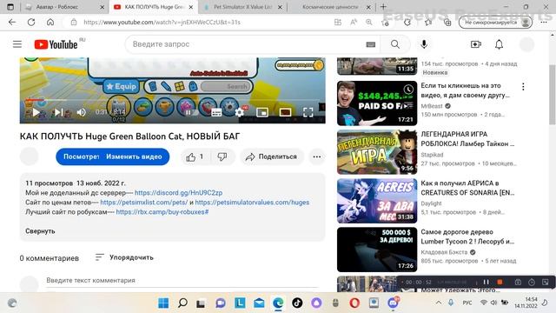Open a new browser tab
556x313 pixels.
383,7
